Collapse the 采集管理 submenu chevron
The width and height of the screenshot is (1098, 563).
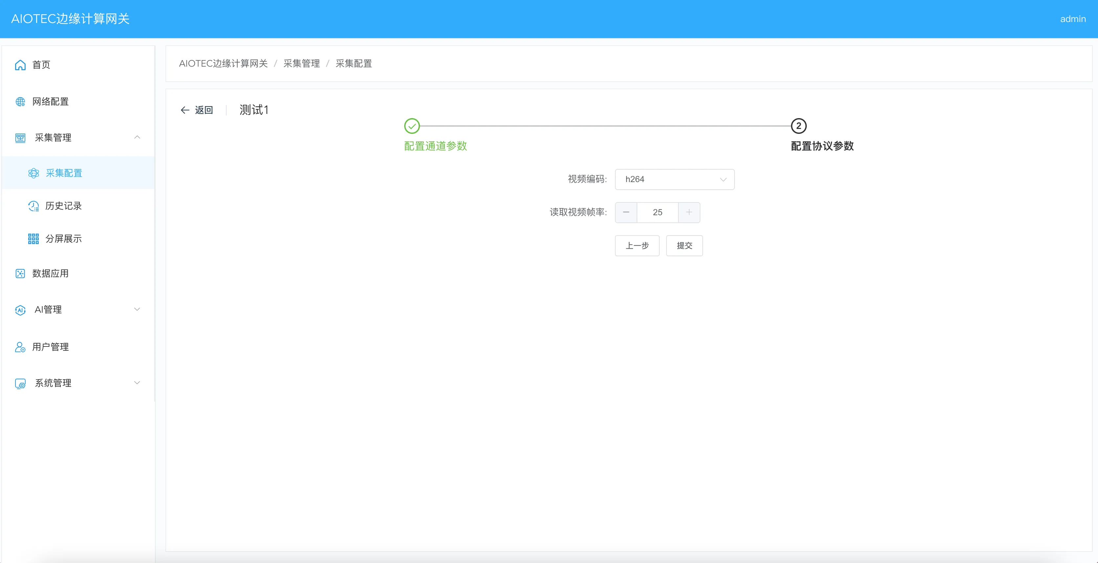coord(137,137)
